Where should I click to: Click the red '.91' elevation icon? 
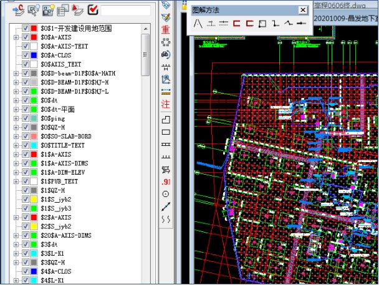[x=166, y=181]
